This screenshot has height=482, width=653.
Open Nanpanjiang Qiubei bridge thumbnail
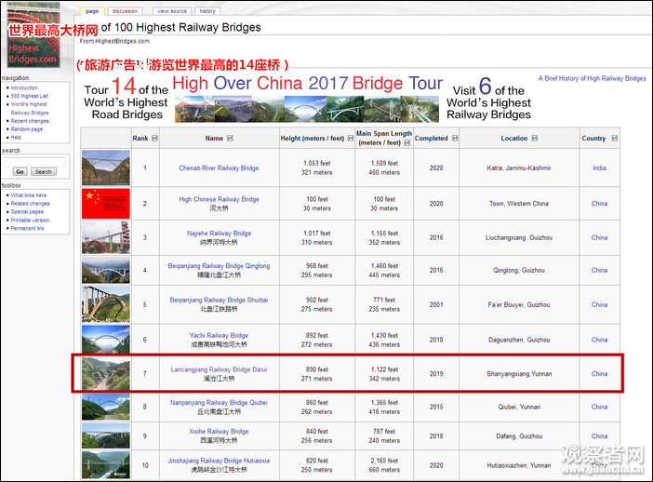[x=106, y=407]
